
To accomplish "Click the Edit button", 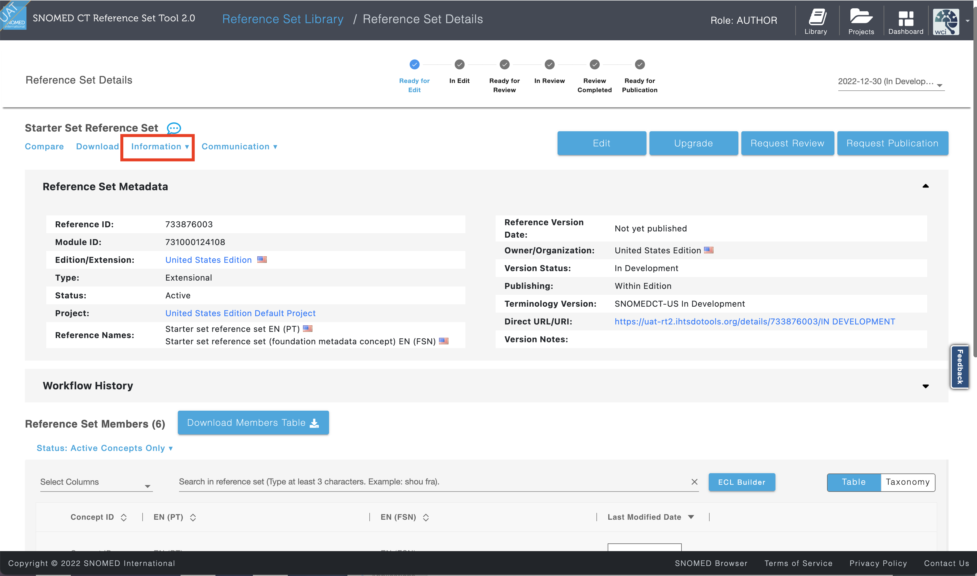I will 601,143.
